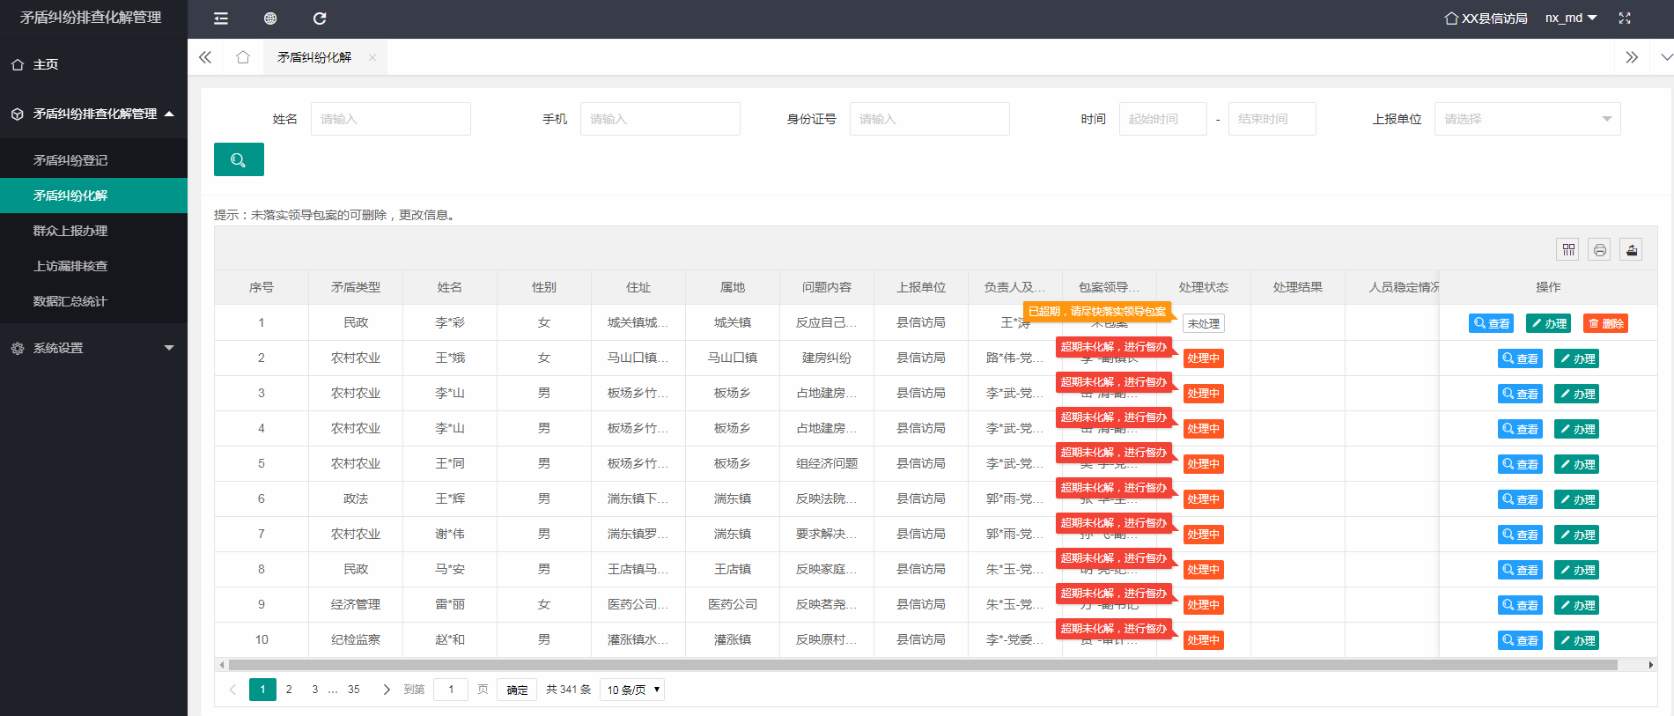Click 办理 for row 10 赵*和
The width and height of the screenshot is (1674, 716).
[x=1577, y=640]
